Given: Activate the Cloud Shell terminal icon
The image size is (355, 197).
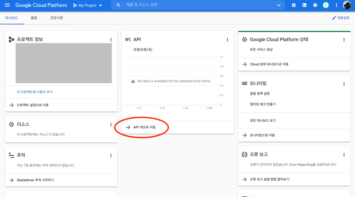Looking at the screenshot, I should 304,5.
